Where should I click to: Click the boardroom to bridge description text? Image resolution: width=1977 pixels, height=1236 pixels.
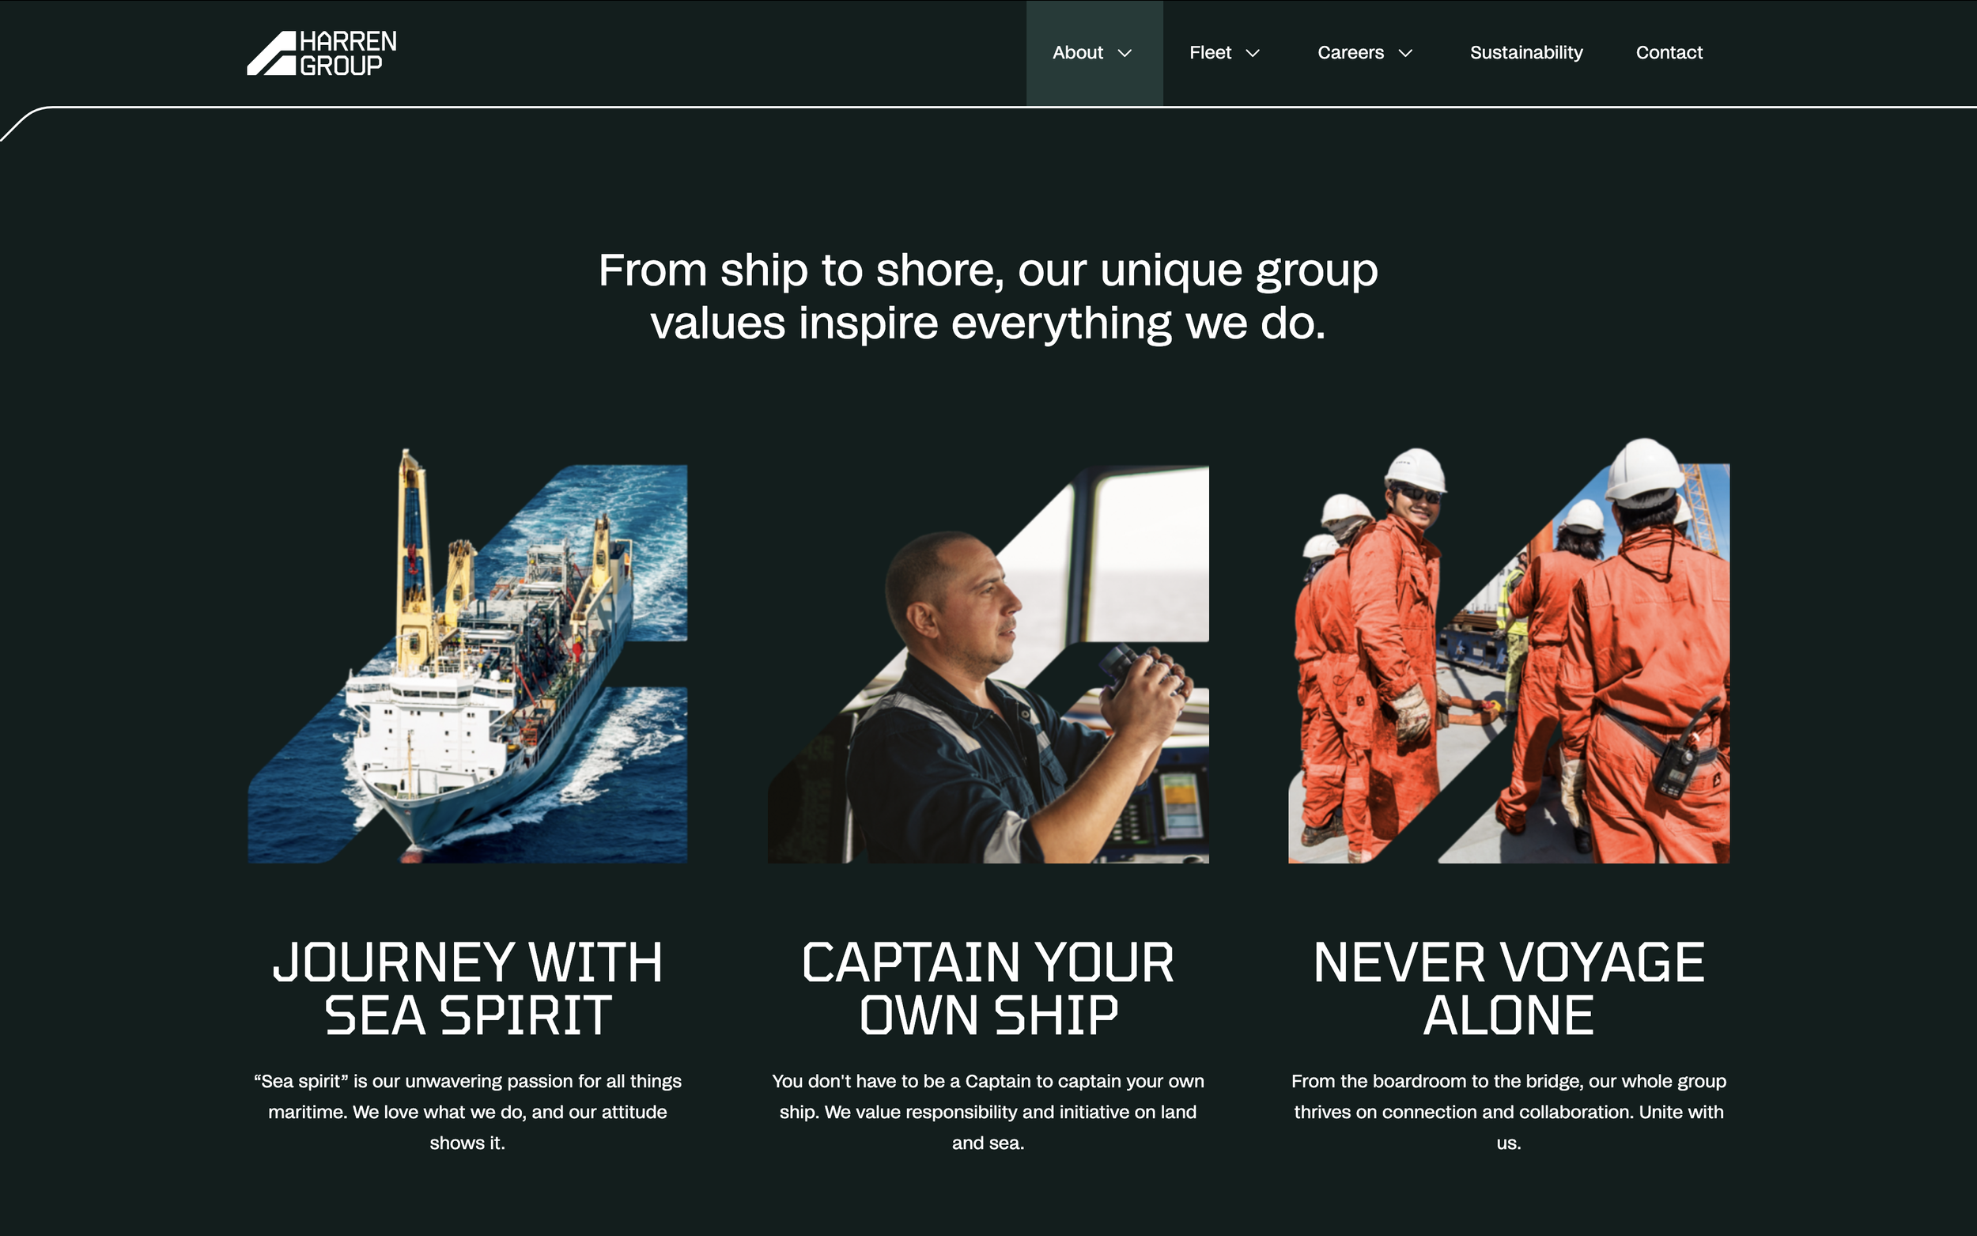[x=1509, y=1112]
